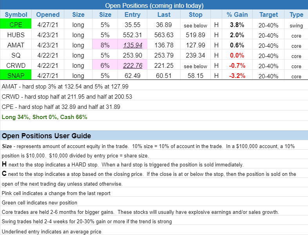308x235 pixels.
Task: Click the 'Pink cell indicates a change' line
Action: [x=56, y=193]
